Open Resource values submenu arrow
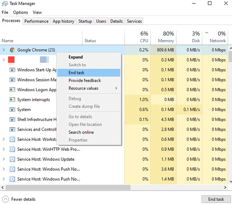The image size is (232, 205). click(x=116, y=88)
